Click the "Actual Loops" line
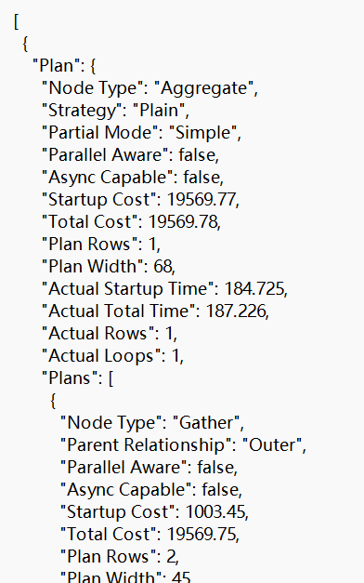 click(112, 356)
